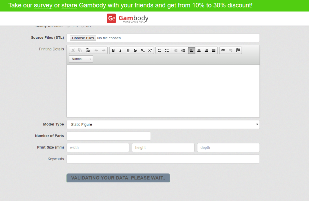Insert a bulleted list

coord(167,50)
